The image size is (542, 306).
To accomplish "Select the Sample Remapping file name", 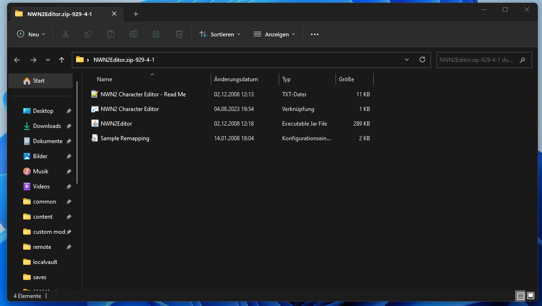I will pos(125,138).
